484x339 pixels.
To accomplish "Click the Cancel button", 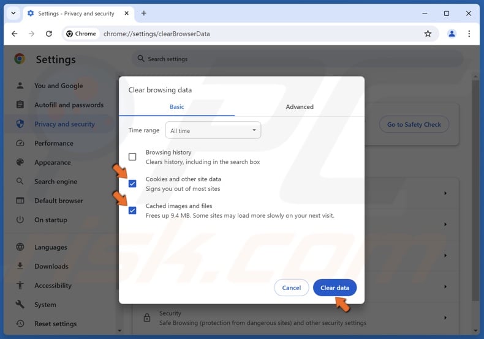I will [292, 288].
